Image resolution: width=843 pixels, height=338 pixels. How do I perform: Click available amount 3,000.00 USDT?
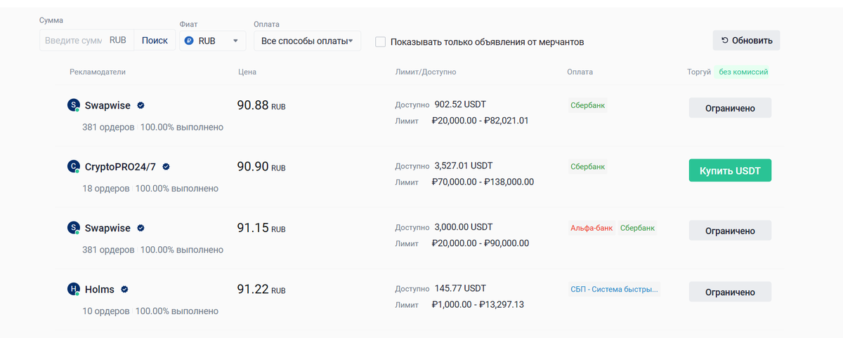(x=464, y=227)
